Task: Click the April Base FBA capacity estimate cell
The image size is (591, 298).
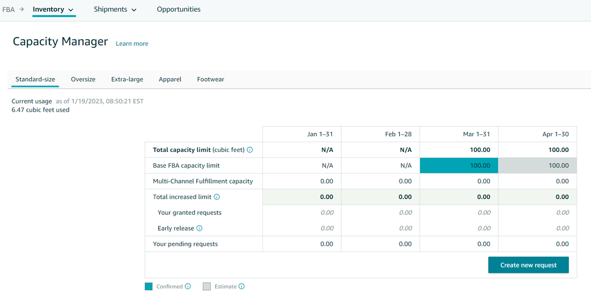Action: point(537,165)
